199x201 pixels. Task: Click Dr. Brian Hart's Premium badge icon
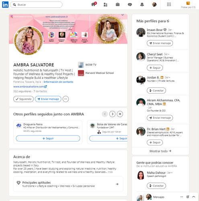[x=168, y=129]
